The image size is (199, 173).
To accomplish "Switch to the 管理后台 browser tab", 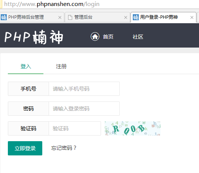I will [98, 17].
